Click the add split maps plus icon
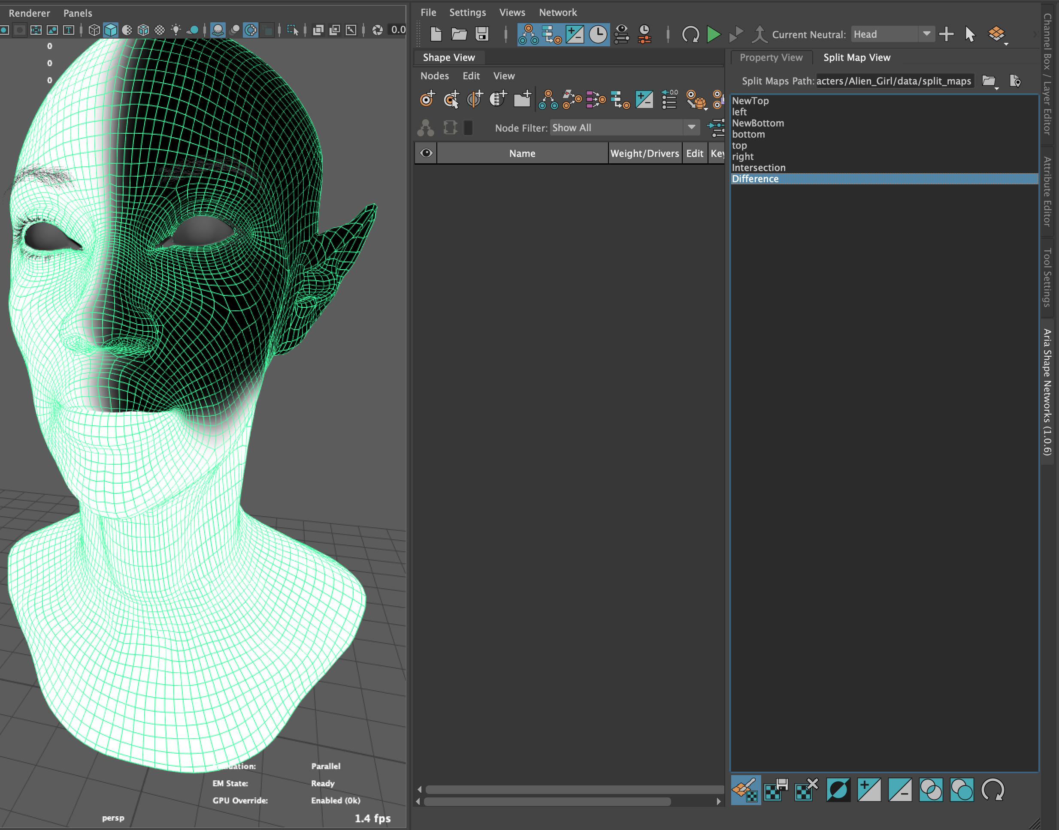This screenshot has width=1059, height=830. point(869,790)
